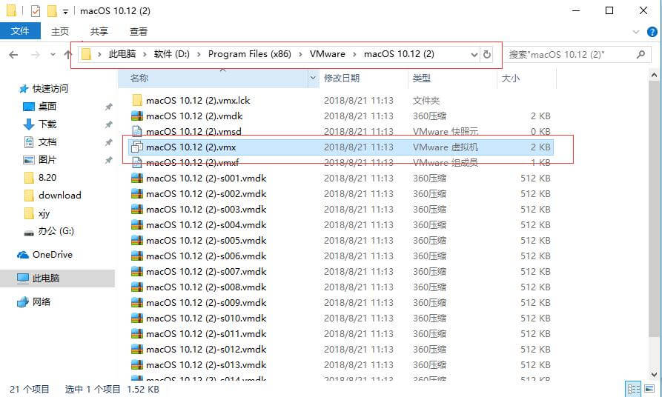The height and width of the screenshot is (397, 662).
Task: Select 此电脑 breadcrumb in address bar
Action: (122, 54)
